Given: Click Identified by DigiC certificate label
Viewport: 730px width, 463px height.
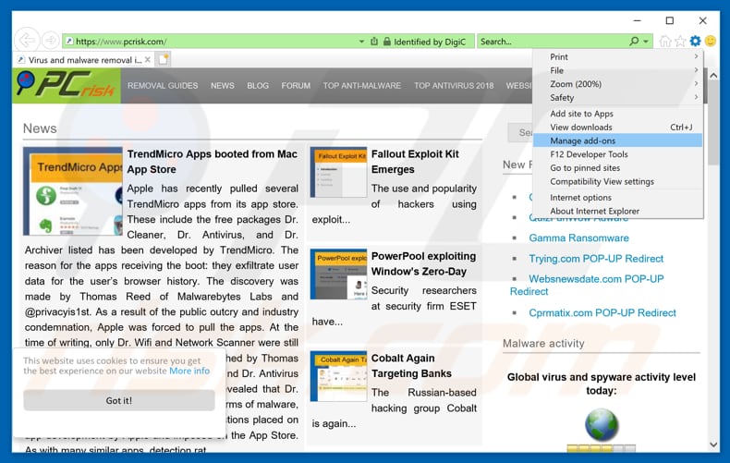Looking at the screenshot, I should pyautogui.click(x=430, y=42).
